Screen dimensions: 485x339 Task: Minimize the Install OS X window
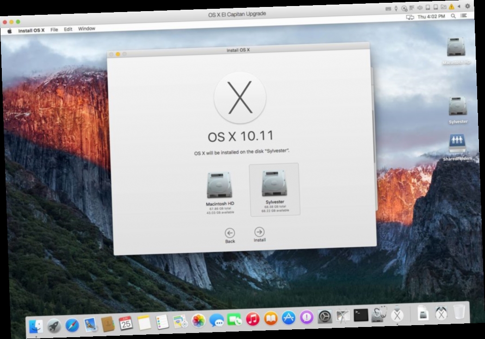(x=118, y=55)
